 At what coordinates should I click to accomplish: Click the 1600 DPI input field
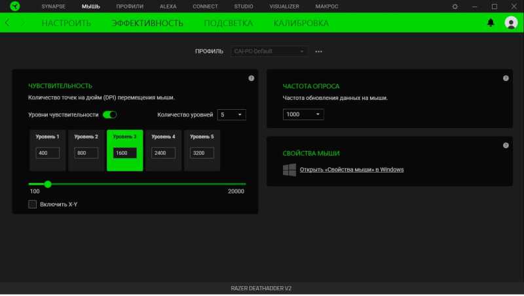124,153
